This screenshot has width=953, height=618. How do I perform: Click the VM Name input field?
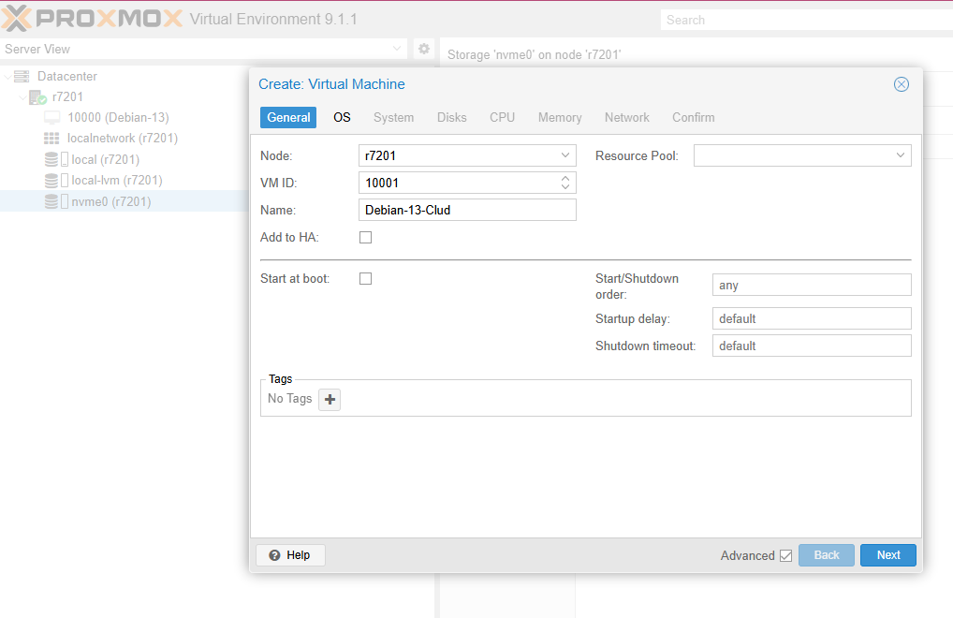click(x=467, y=210)
